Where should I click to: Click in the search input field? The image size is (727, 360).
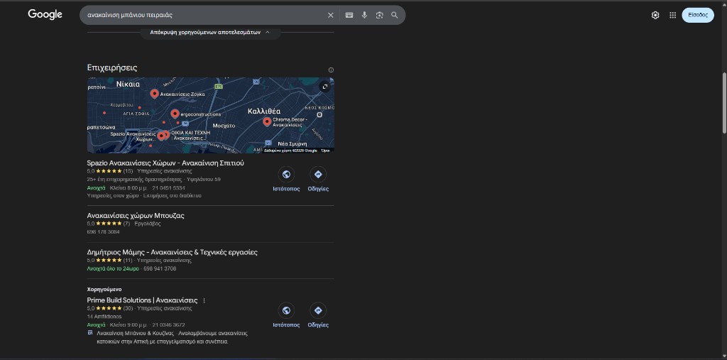pyautogui.click(x=204, y=16)
